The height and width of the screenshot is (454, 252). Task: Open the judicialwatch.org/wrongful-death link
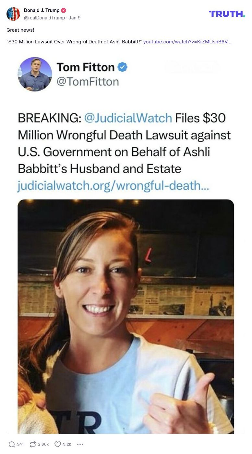tap(113, 186)
